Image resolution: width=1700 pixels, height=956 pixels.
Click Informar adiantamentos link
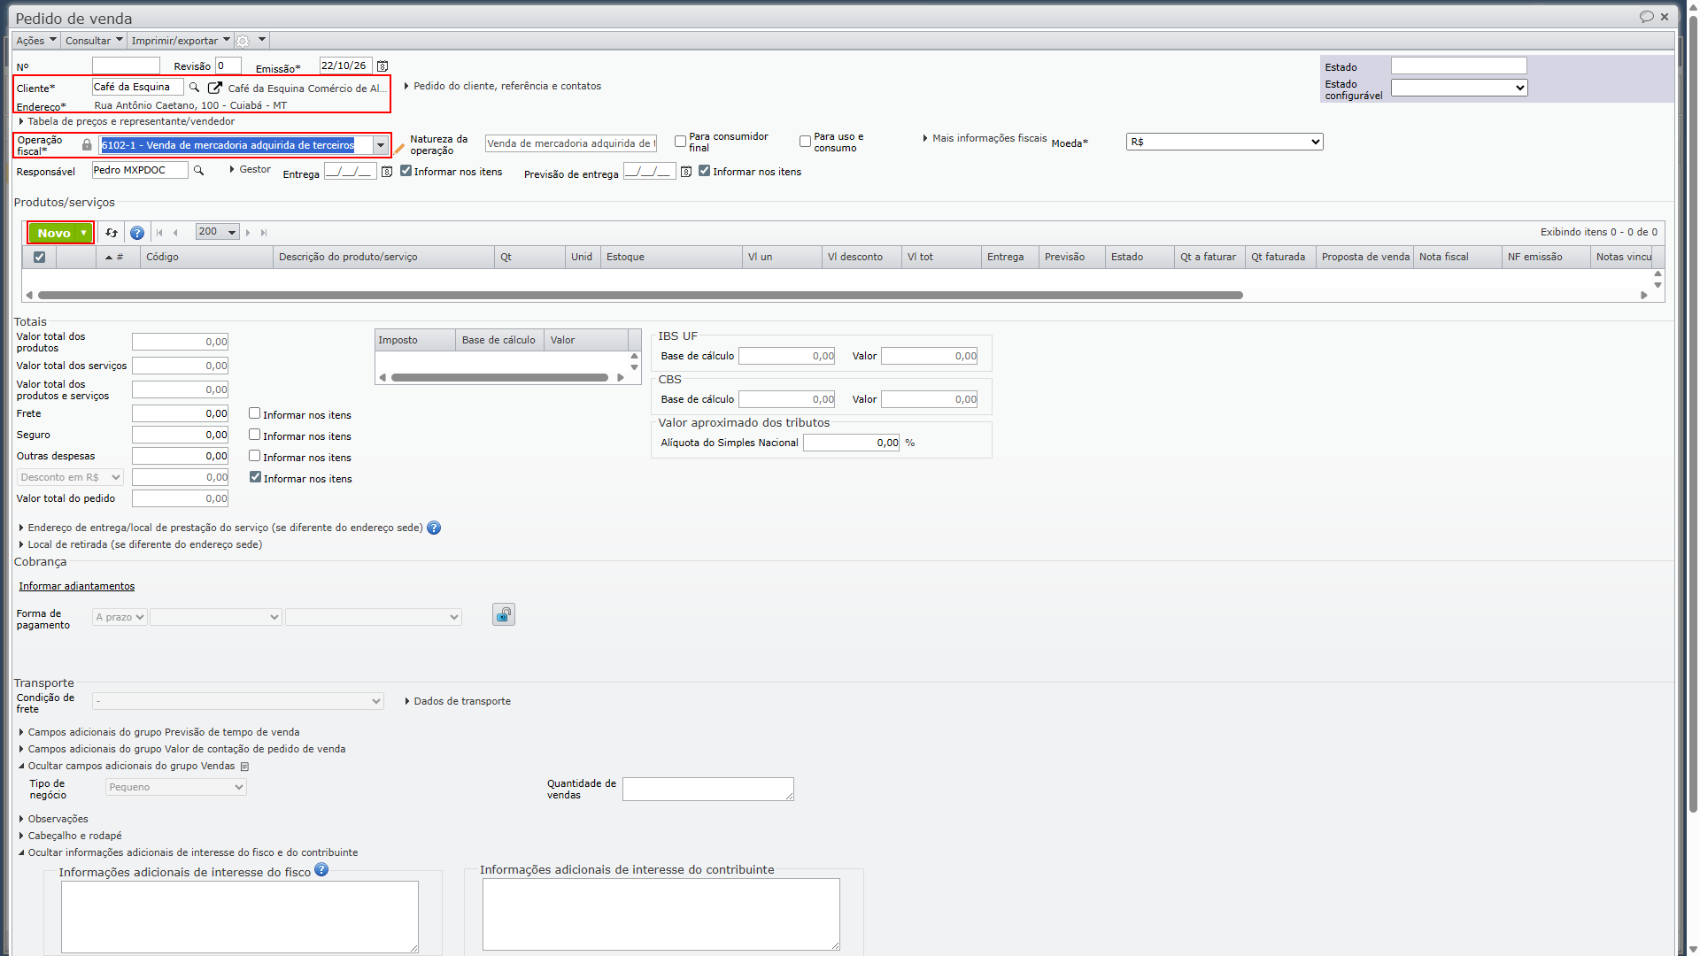point(77,587)
